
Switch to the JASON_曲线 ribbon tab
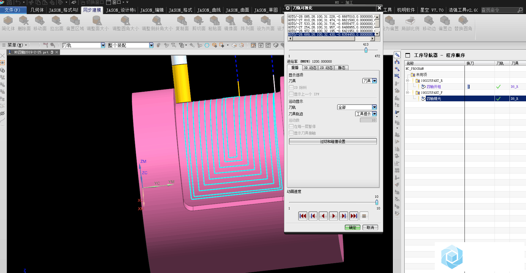pos(209,10)
